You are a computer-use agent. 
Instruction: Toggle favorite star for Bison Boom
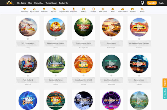click(111, 39)
